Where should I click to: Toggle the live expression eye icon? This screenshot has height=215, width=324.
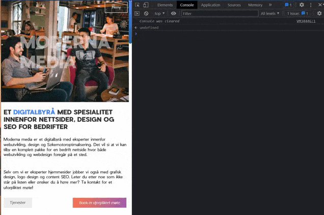click(x=174, y=13)
